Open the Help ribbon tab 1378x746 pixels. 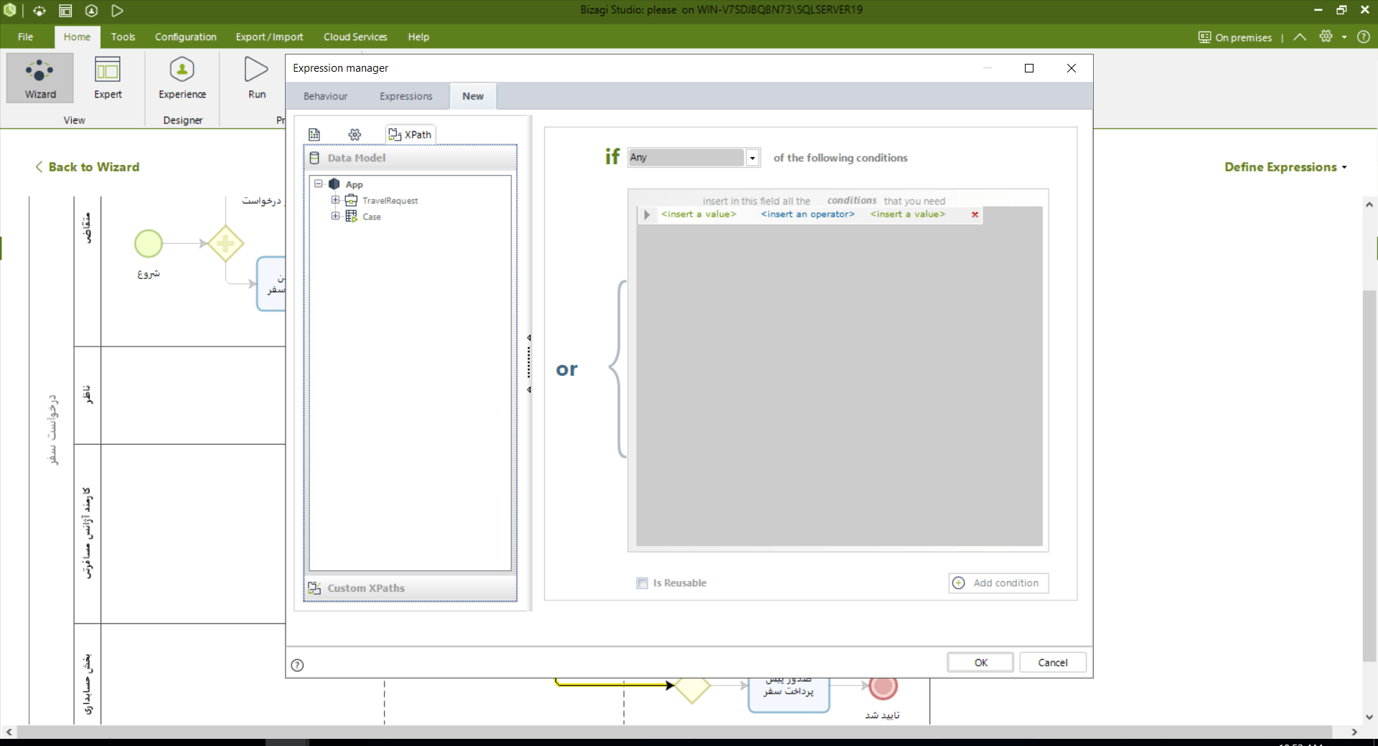418,37
